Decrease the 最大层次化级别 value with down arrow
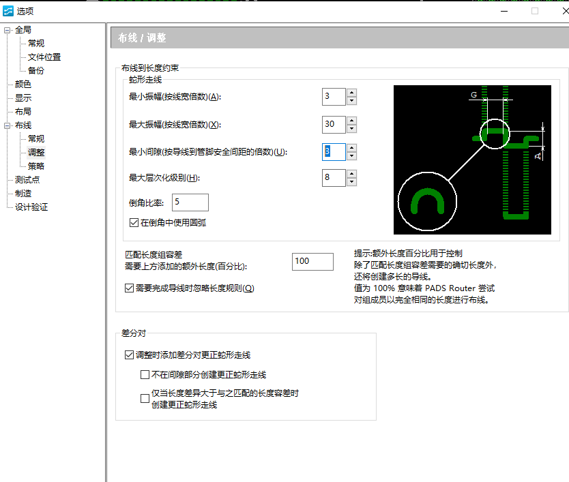Viewport: 569px width, 482px height. [351, 183]
